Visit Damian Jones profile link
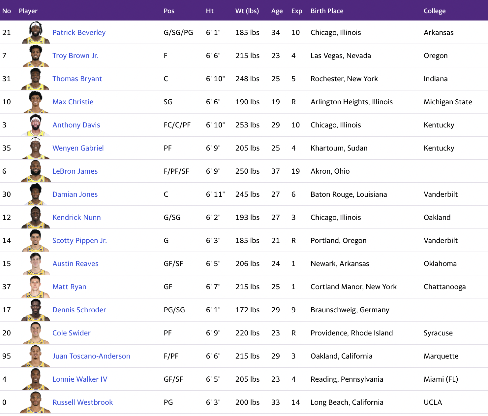This screenshot has width=488, height=416. [75, 194]
